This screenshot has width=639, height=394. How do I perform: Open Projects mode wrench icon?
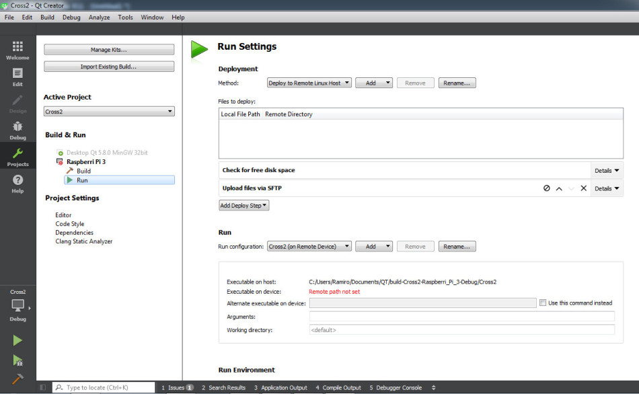pos(17,157)
